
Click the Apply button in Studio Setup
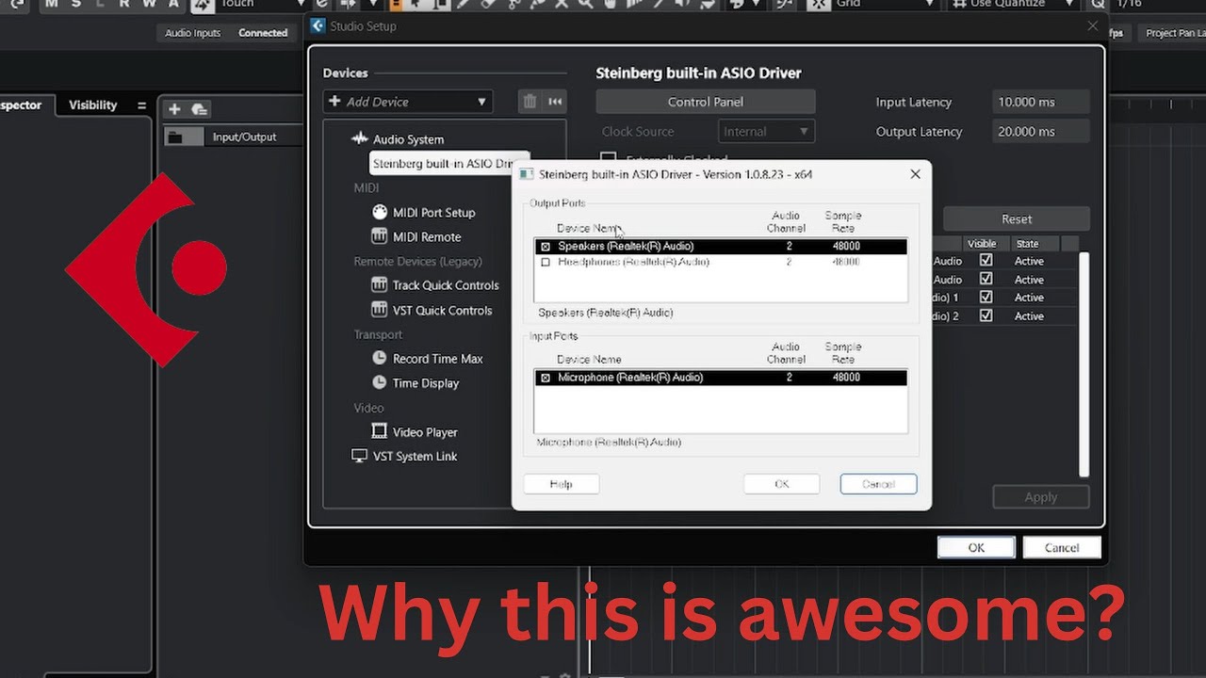[x=1041, y=497]
